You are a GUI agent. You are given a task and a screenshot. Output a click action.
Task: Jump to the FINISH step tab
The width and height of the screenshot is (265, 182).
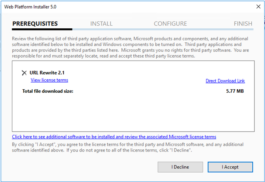[242, 24]
